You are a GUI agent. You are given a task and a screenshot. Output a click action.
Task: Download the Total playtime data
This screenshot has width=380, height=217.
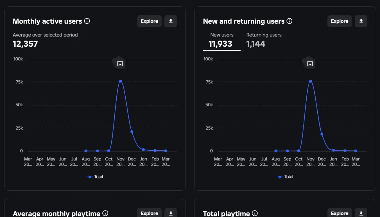click(x=361, y=214)
